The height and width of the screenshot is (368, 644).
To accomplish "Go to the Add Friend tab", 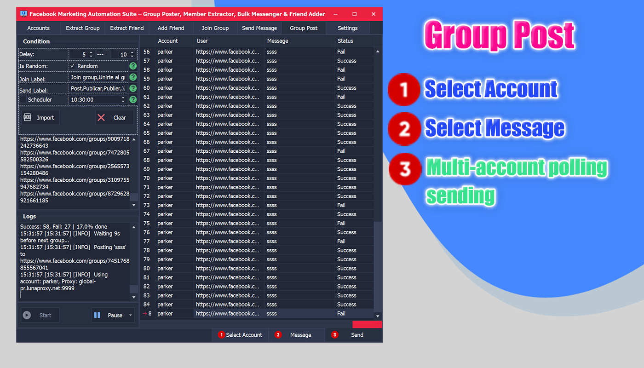I will (x=171, y=28).
